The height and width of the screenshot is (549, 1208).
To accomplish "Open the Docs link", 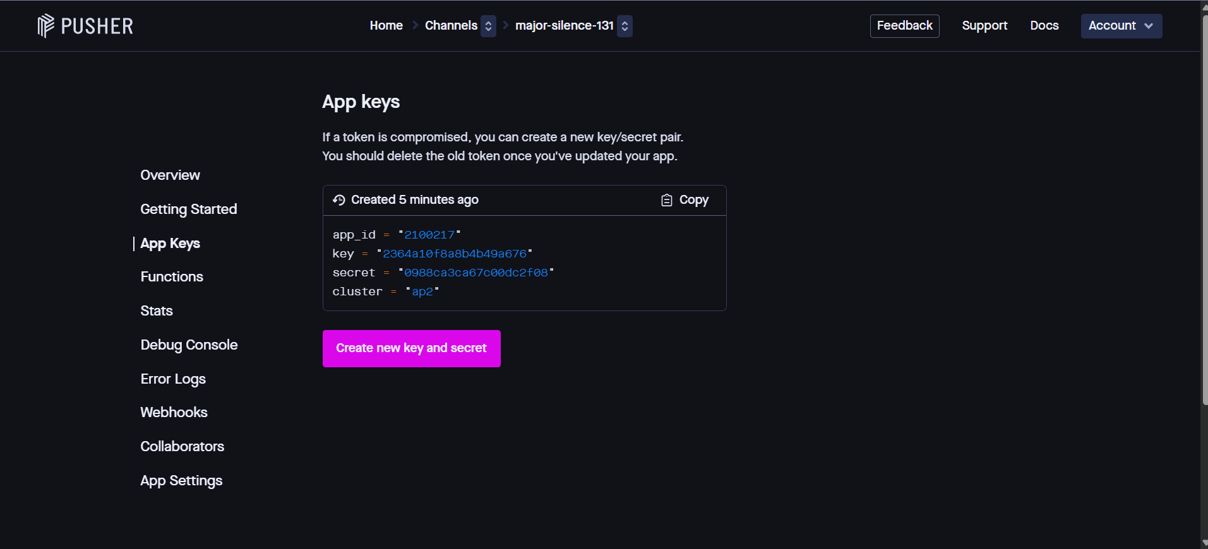I will click(x=1044, y=26).
